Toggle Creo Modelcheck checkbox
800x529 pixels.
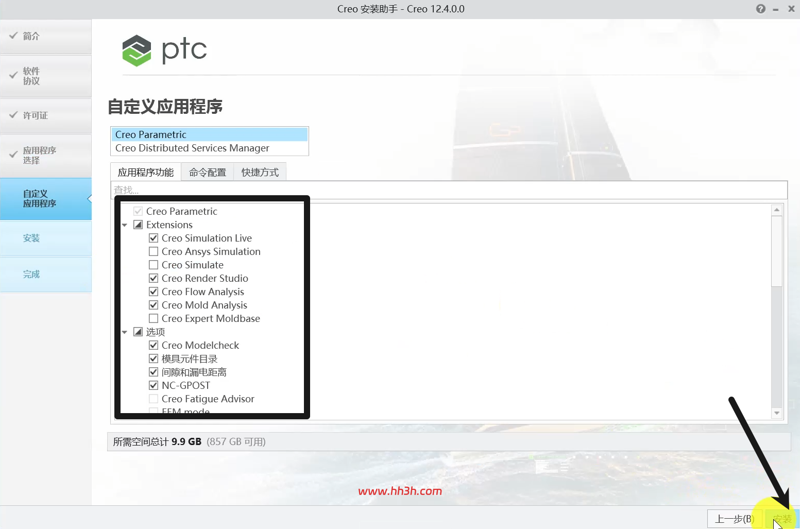(x=154, y=345)
